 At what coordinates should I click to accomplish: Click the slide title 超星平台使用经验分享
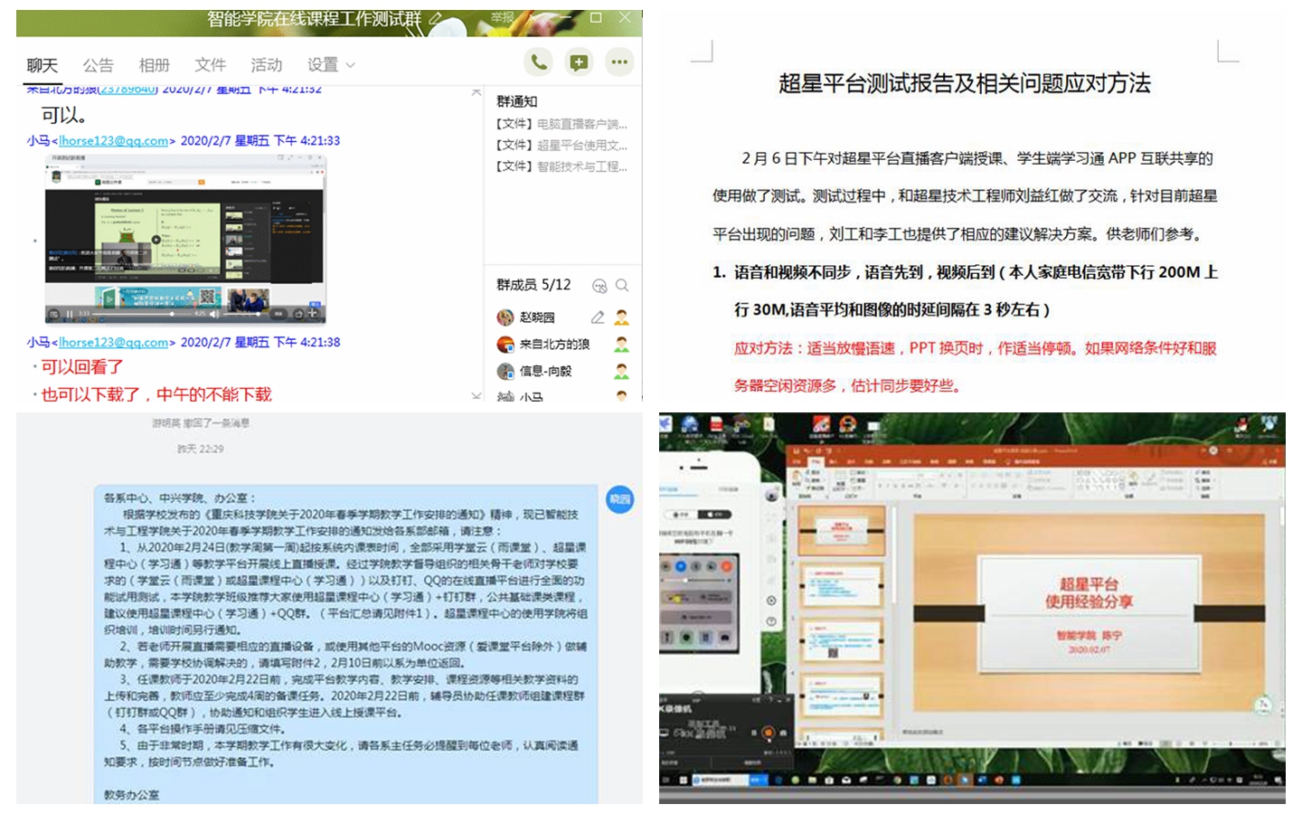(1089, 592)
